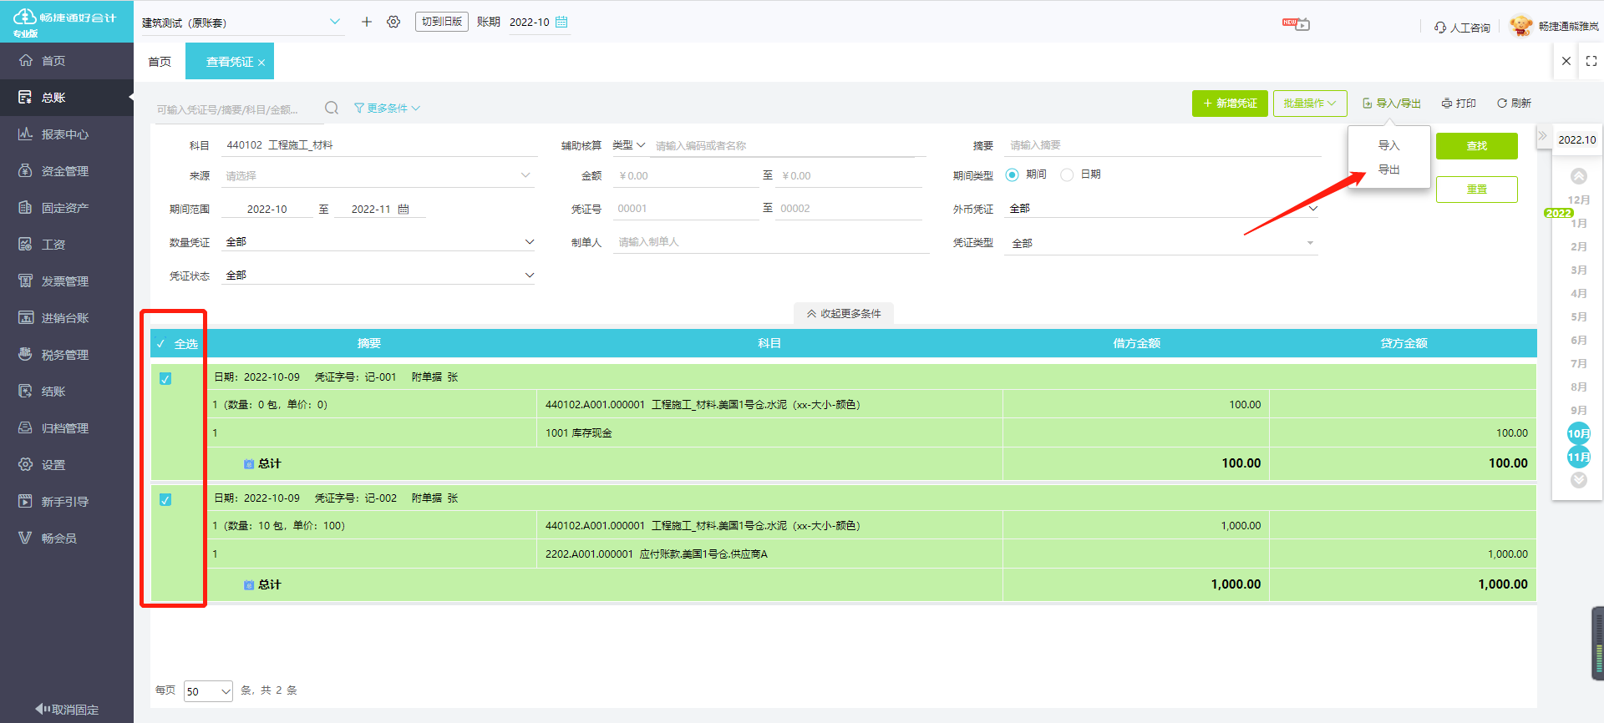Select 11月 on the month timeline
Screen dimensions: 1604x723
(1578, 457)
